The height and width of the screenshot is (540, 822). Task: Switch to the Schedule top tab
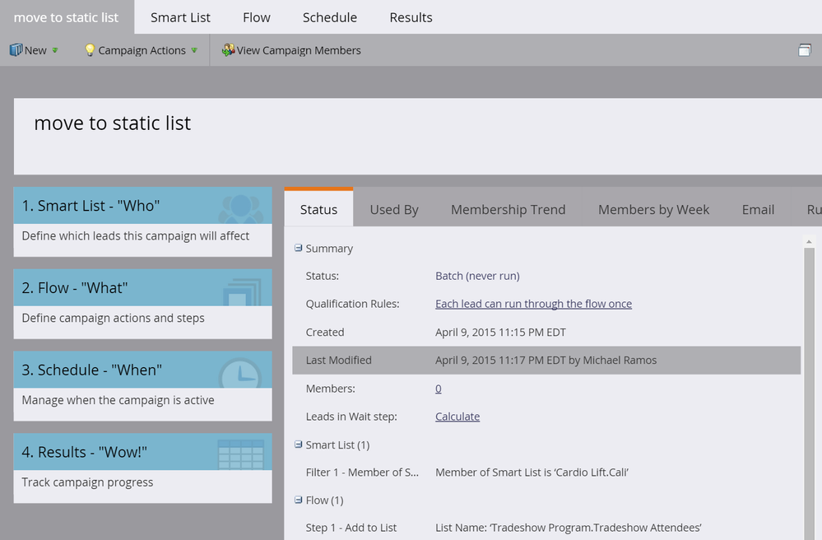coord(329,17)
